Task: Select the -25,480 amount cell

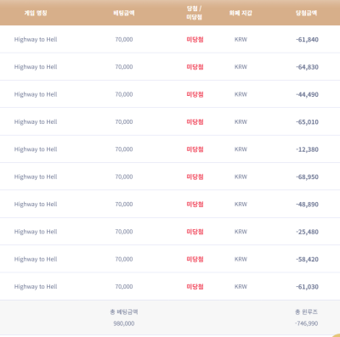Action: 307,232
